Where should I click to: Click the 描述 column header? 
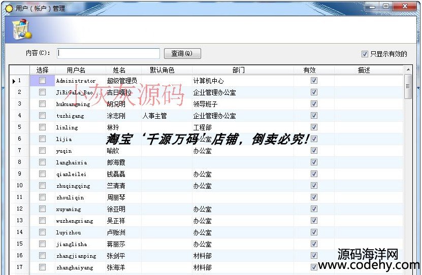point(364,70)
